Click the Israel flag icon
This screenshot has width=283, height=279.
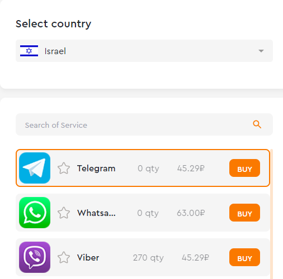[x=29, y=51]
